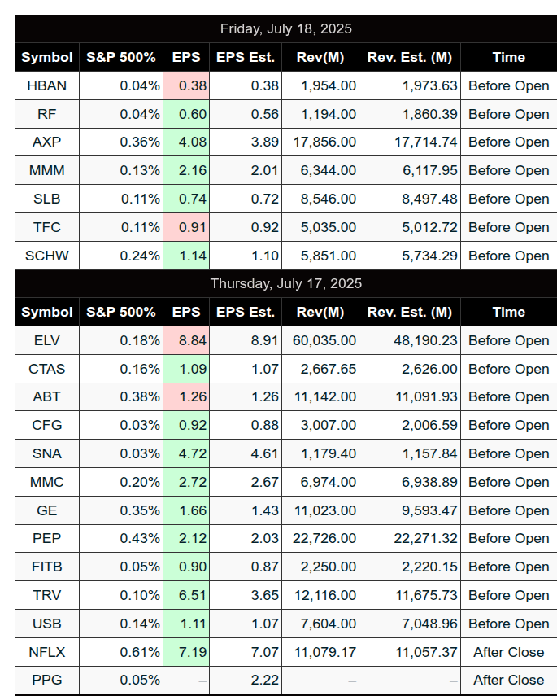This screenshot has height=696, width=557.
Task: Click the PEP symbol
Action: (x=47, y=538)
